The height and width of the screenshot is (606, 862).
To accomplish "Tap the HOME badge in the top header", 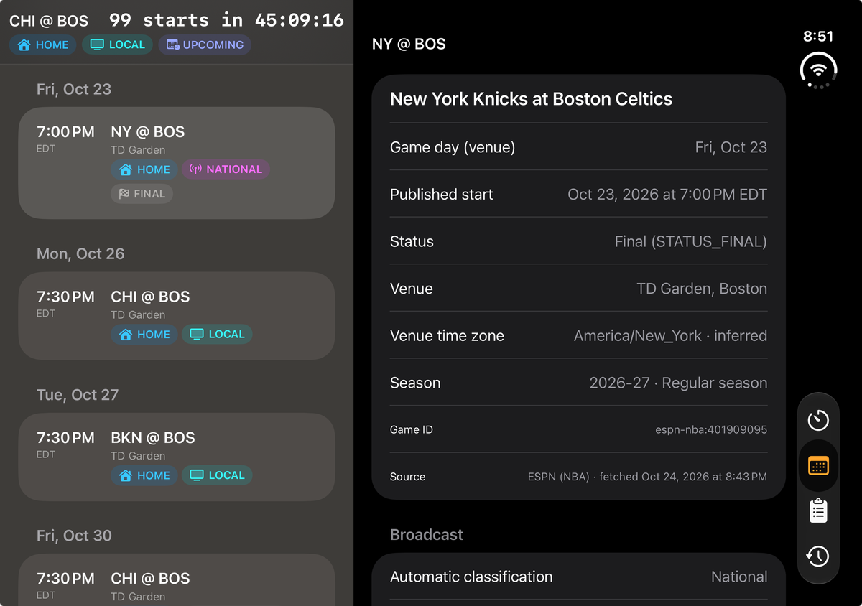I will click(x=43, y=45).
